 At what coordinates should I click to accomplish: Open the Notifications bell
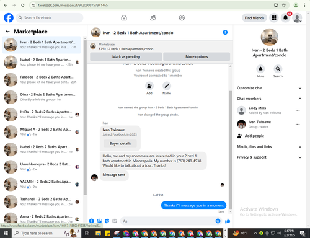pos(286,18)
